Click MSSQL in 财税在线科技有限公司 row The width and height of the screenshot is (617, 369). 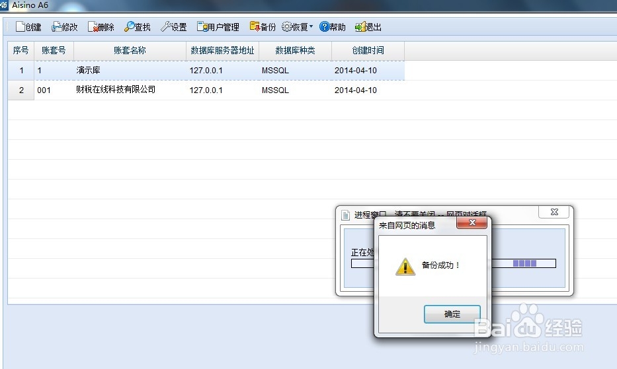click(275, 90)
